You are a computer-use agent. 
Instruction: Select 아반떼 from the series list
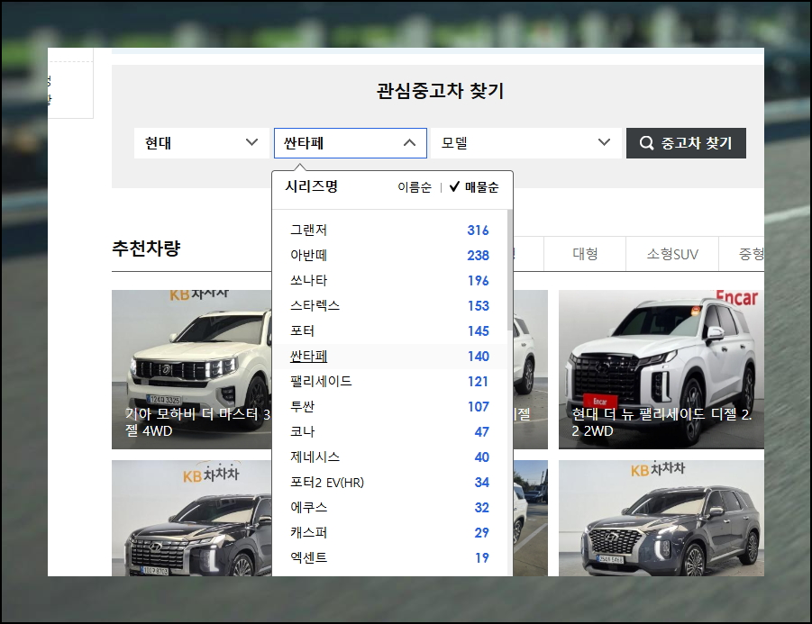[389, 255]
